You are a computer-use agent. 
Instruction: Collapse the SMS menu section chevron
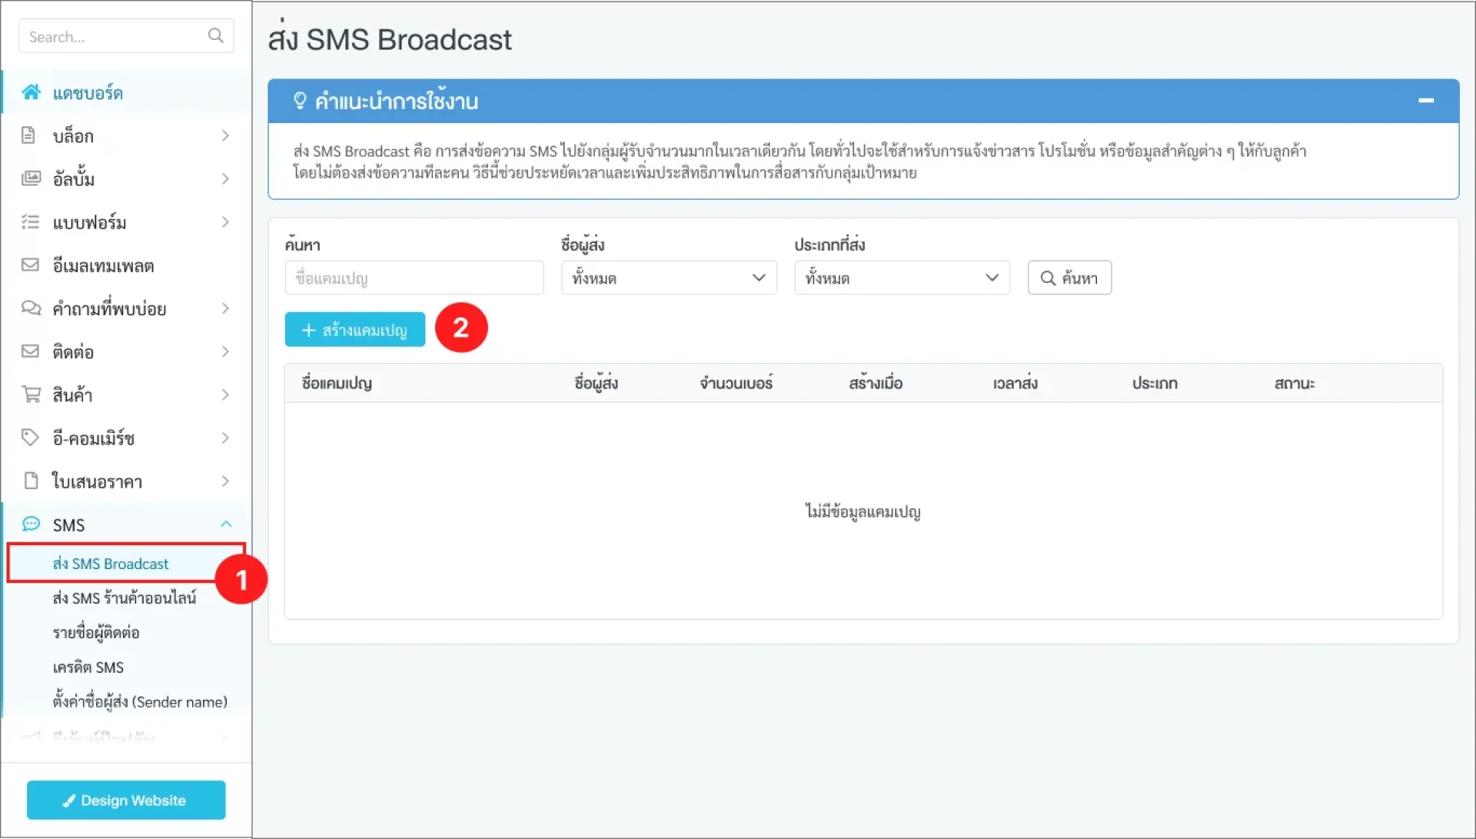point(226,524)
